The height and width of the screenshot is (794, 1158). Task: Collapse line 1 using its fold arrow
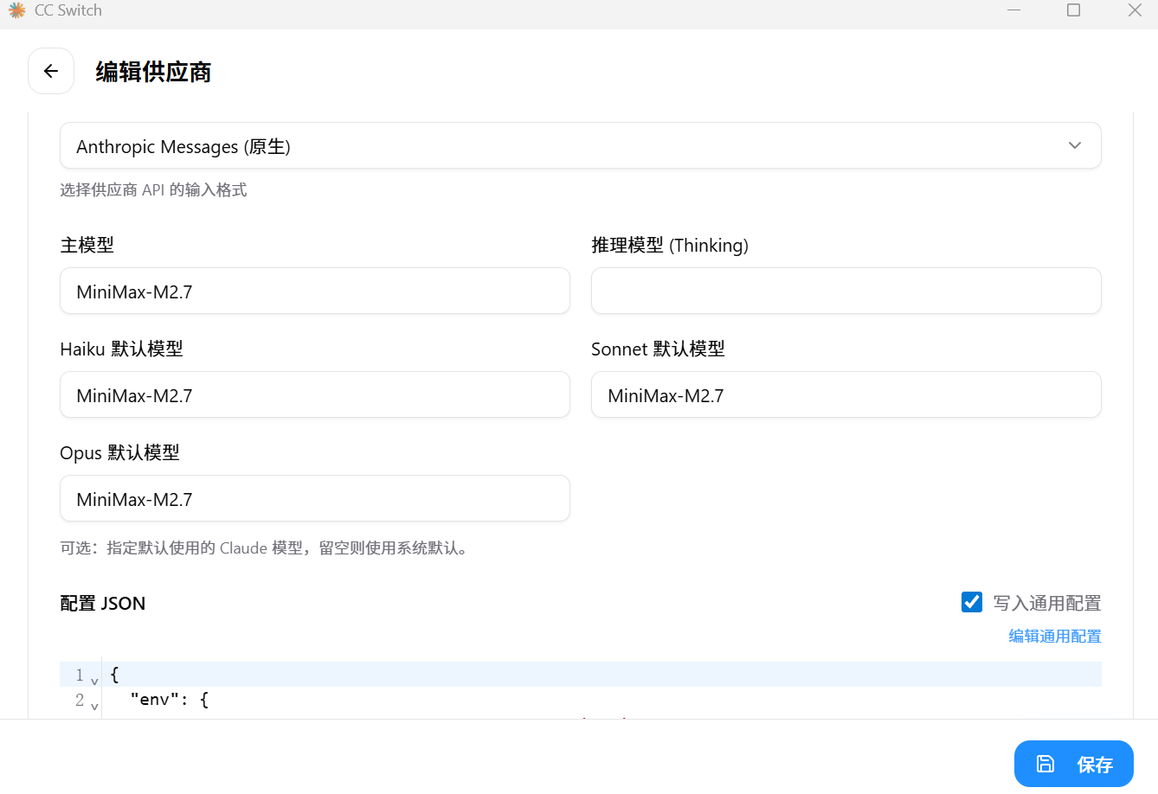(x=93, y=678)
